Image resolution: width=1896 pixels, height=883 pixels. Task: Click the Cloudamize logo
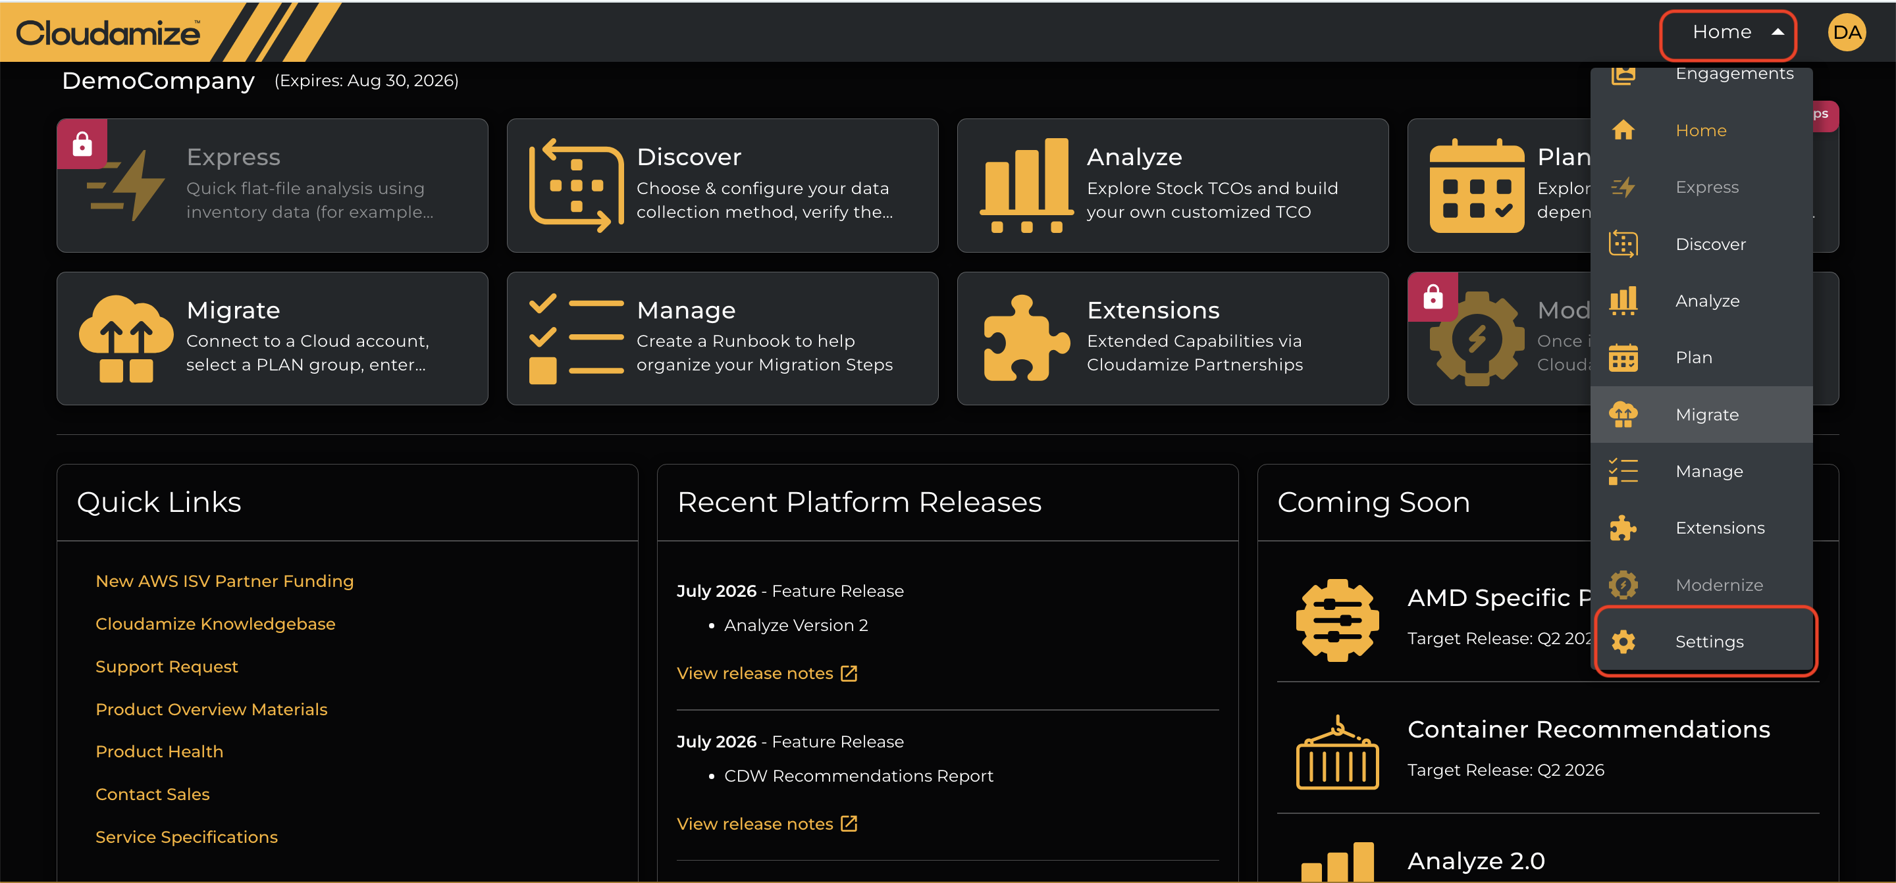[x=107, y=33]
